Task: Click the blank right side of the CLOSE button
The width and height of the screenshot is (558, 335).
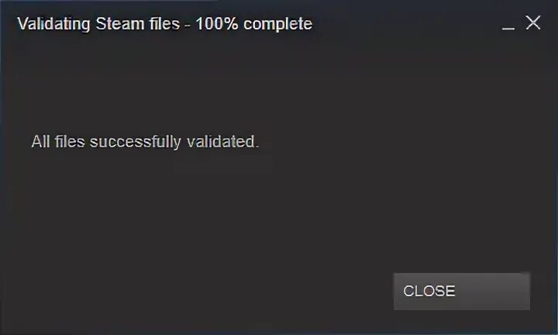Action: pyautogui.click(x=494, y=292)
